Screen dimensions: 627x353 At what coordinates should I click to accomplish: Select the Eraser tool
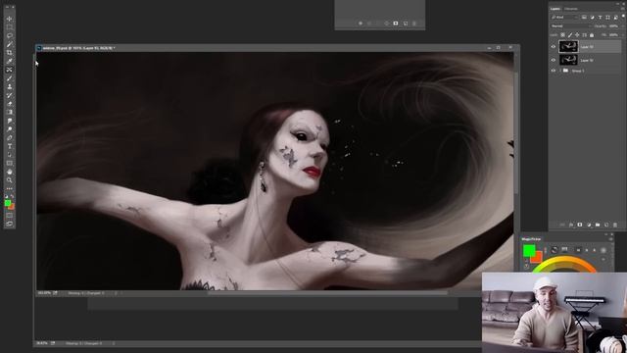pyautogui.click(x=9, y=104)
